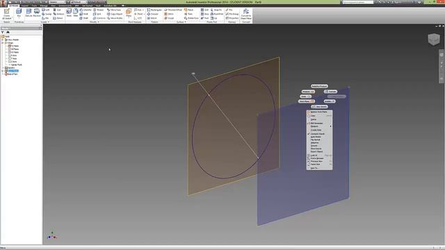Select the Circular pattern tool

(153, 14)
